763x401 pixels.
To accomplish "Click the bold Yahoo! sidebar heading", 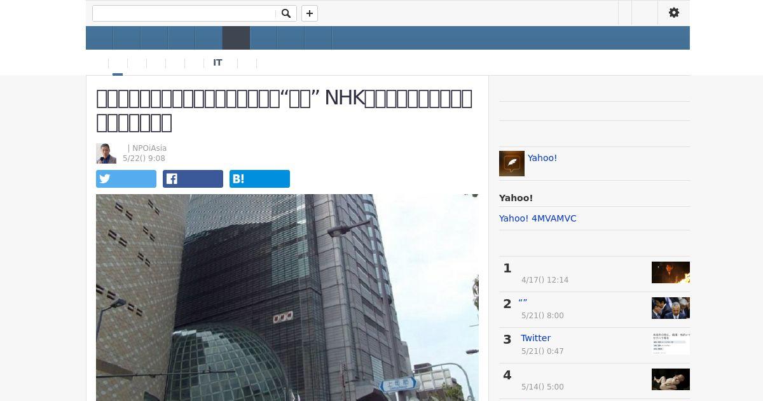I will click(516, 198).
